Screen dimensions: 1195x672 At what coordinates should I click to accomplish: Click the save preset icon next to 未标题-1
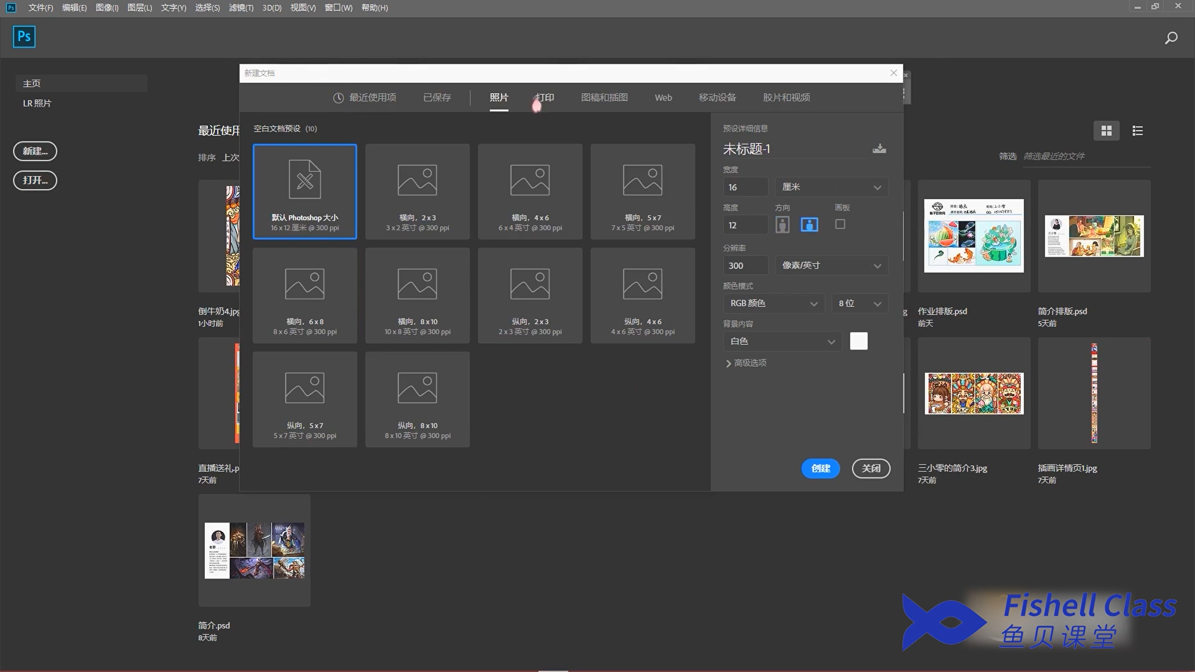point(879,149)
